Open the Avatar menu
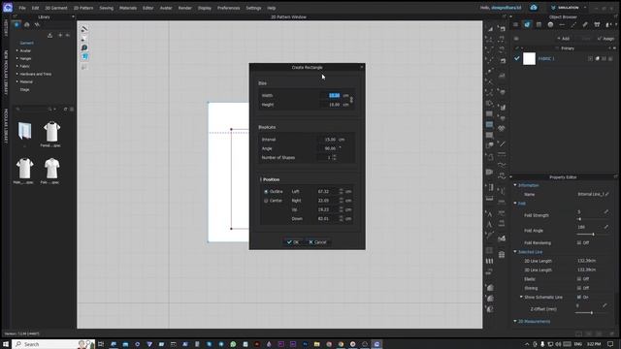This screenshot has height=349, width=621. click(166, 8)
